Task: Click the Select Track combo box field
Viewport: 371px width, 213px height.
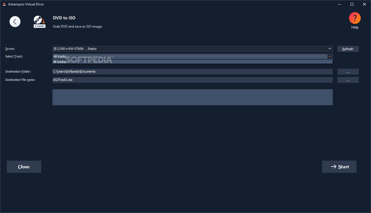Action: [x=193, y=56]
